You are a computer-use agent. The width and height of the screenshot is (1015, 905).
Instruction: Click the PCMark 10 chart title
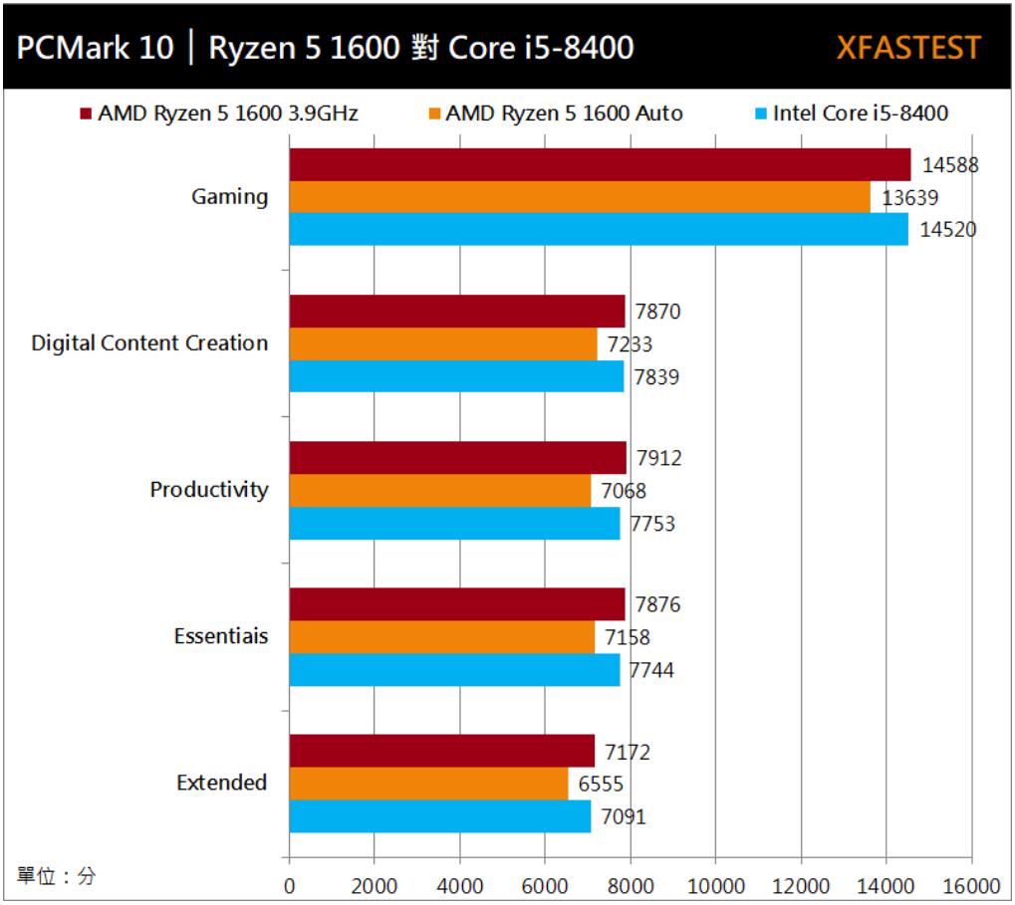coord(325,47)
